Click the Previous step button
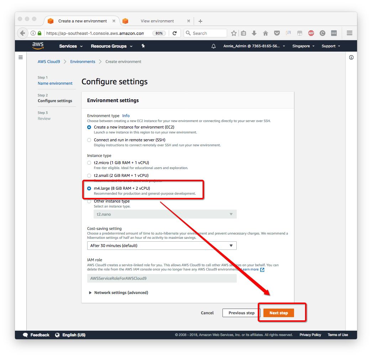The width and height of the screenshot is (372, 357). point(241,313)
